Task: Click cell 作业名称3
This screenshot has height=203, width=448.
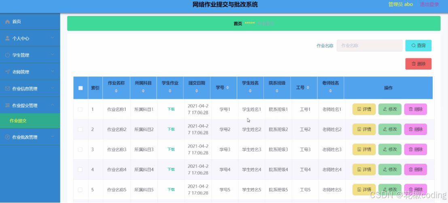Action: [x=117, y=149]
